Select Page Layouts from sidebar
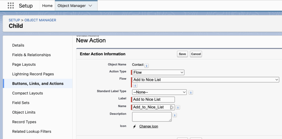 pos(24,64)
